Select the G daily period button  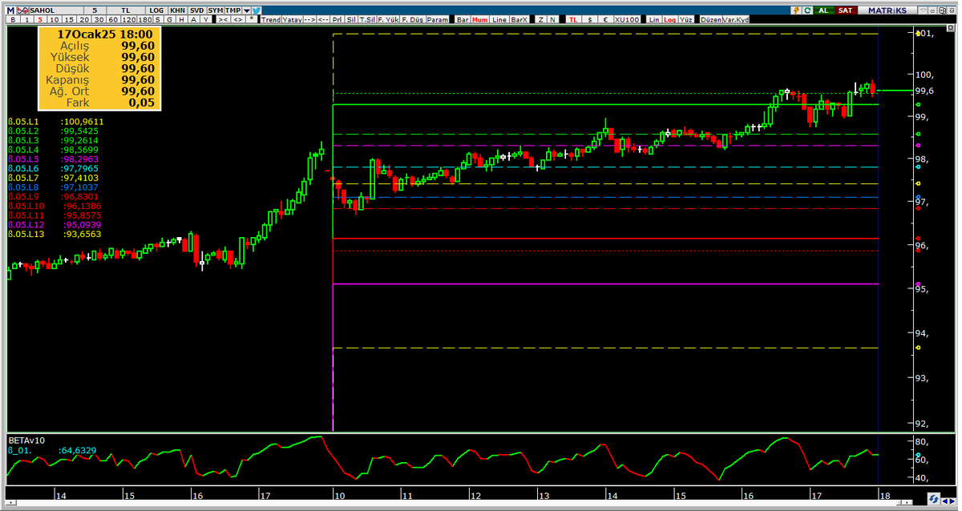170,19
